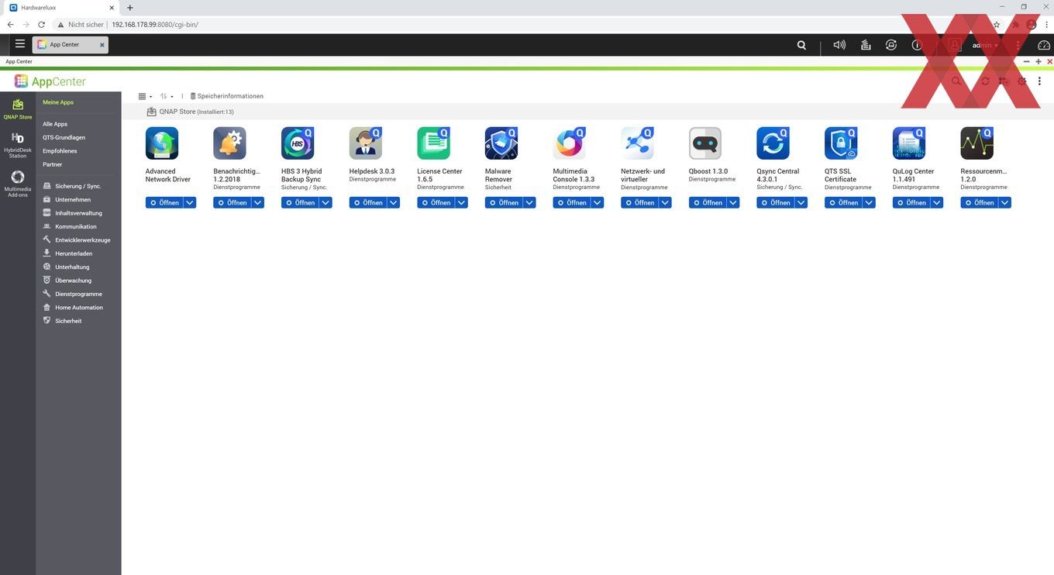Image resolution: width=1054 pixels, height=575 pixels.
Task: Open the grid view mode dropdown
Action: click(145, 96)
